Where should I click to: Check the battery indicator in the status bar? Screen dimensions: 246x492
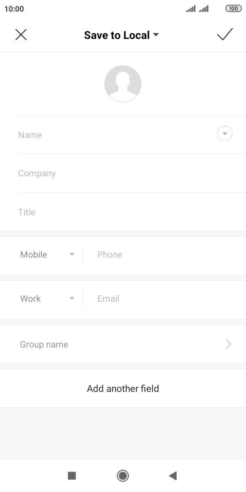pos(233,8)
